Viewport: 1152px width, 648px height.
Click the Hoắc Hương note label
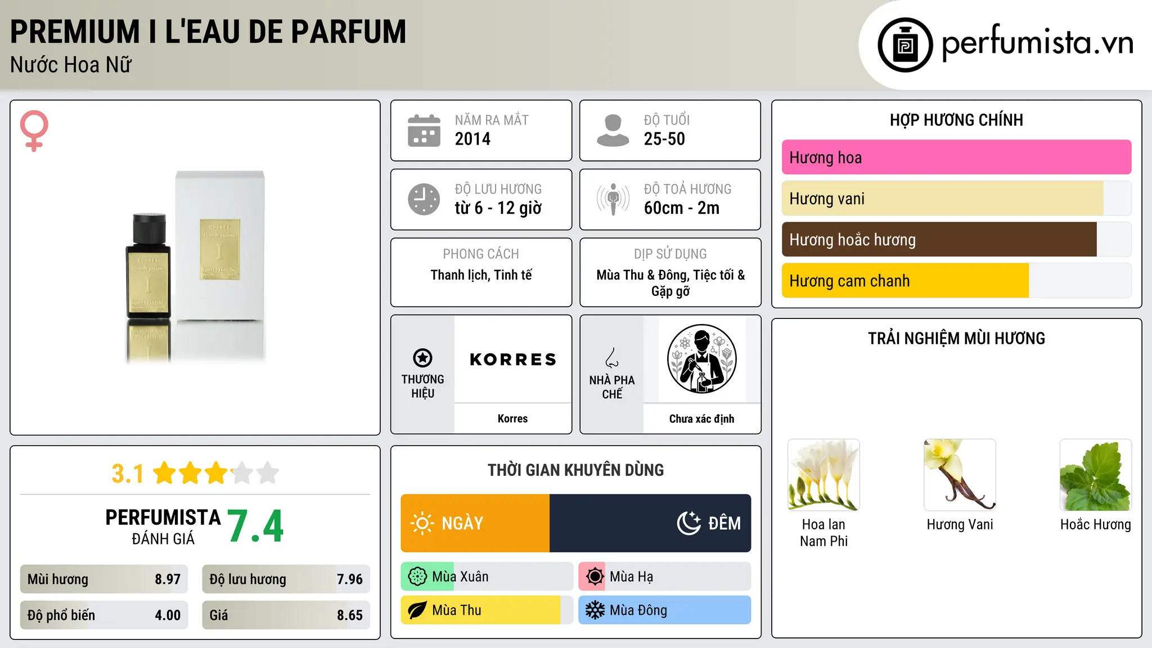[x=1096, y=525]
